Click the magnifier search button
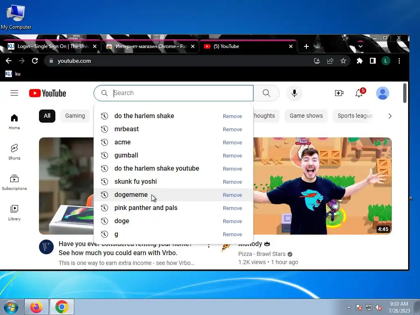 266,93
